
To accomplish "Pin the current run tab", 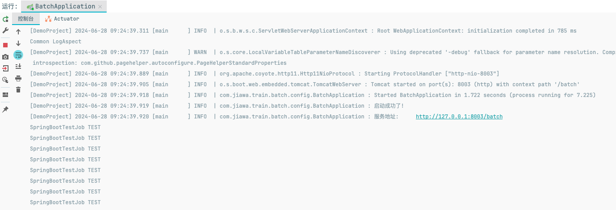I will (5, 109).
